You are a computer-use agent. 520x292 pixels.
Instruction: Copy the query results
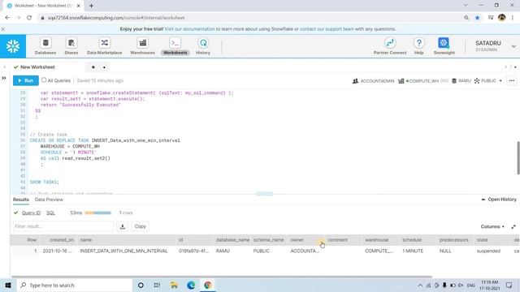(140, 226)
